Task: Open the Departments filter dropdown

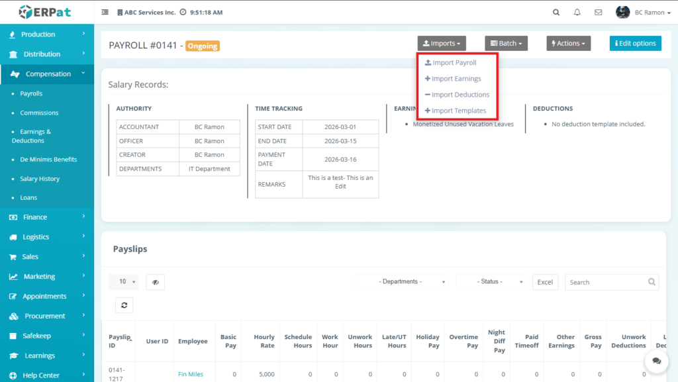Action: pyautogui.click(x=401, y=282)
